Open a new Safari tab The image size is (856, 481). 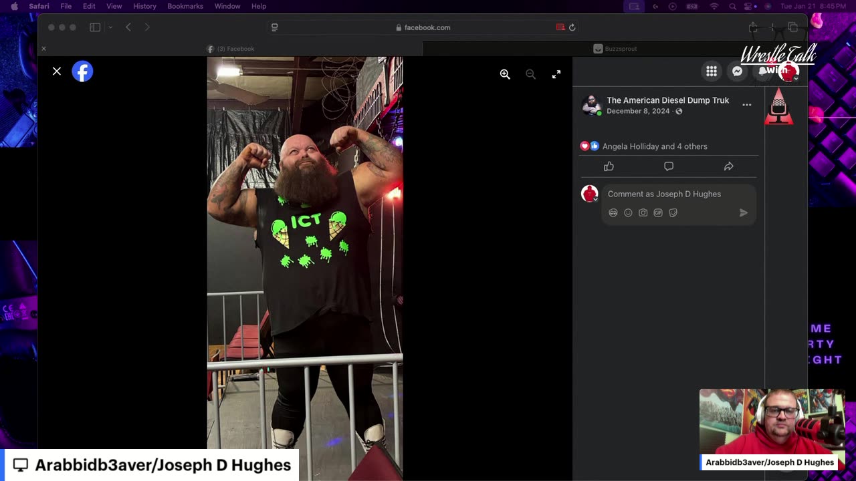point(772,27)
